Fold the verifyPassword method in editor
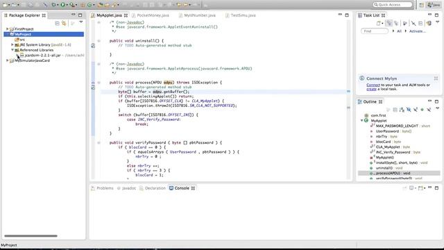 point(99,142)
